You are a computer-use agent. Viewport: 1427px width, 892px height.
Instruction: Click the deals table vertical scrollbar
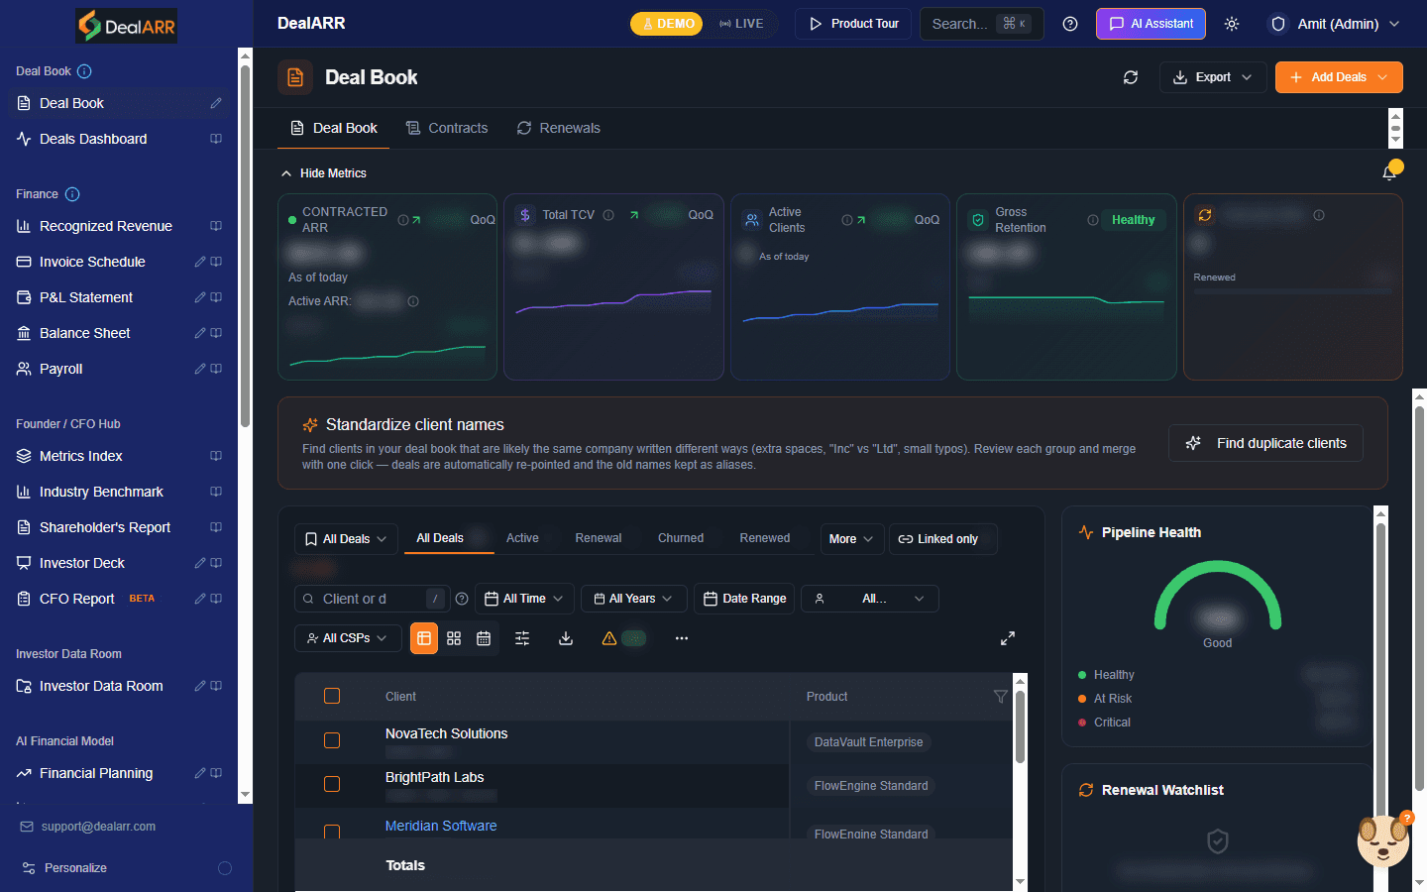point(1020,781)
